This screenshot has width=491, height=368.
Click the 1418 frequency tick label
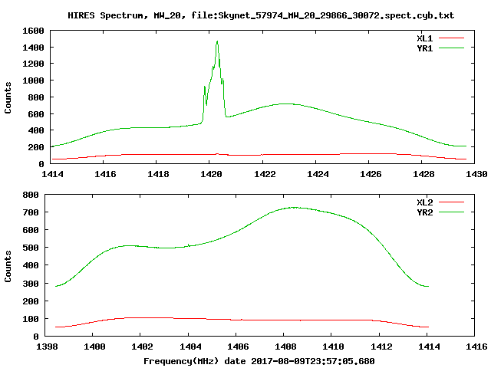pyautogui.click(x=158, y=174)
